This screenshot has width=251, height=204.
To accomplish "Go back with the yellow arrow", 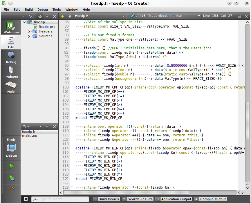I will (62, 16).
